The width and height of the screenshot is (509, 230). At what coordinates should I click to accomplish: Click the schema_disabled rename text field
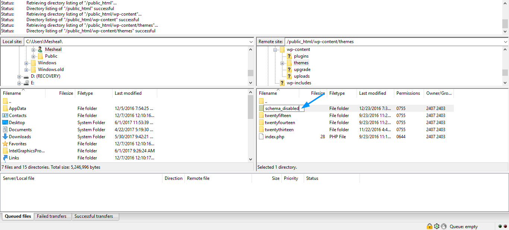[283, 108]
